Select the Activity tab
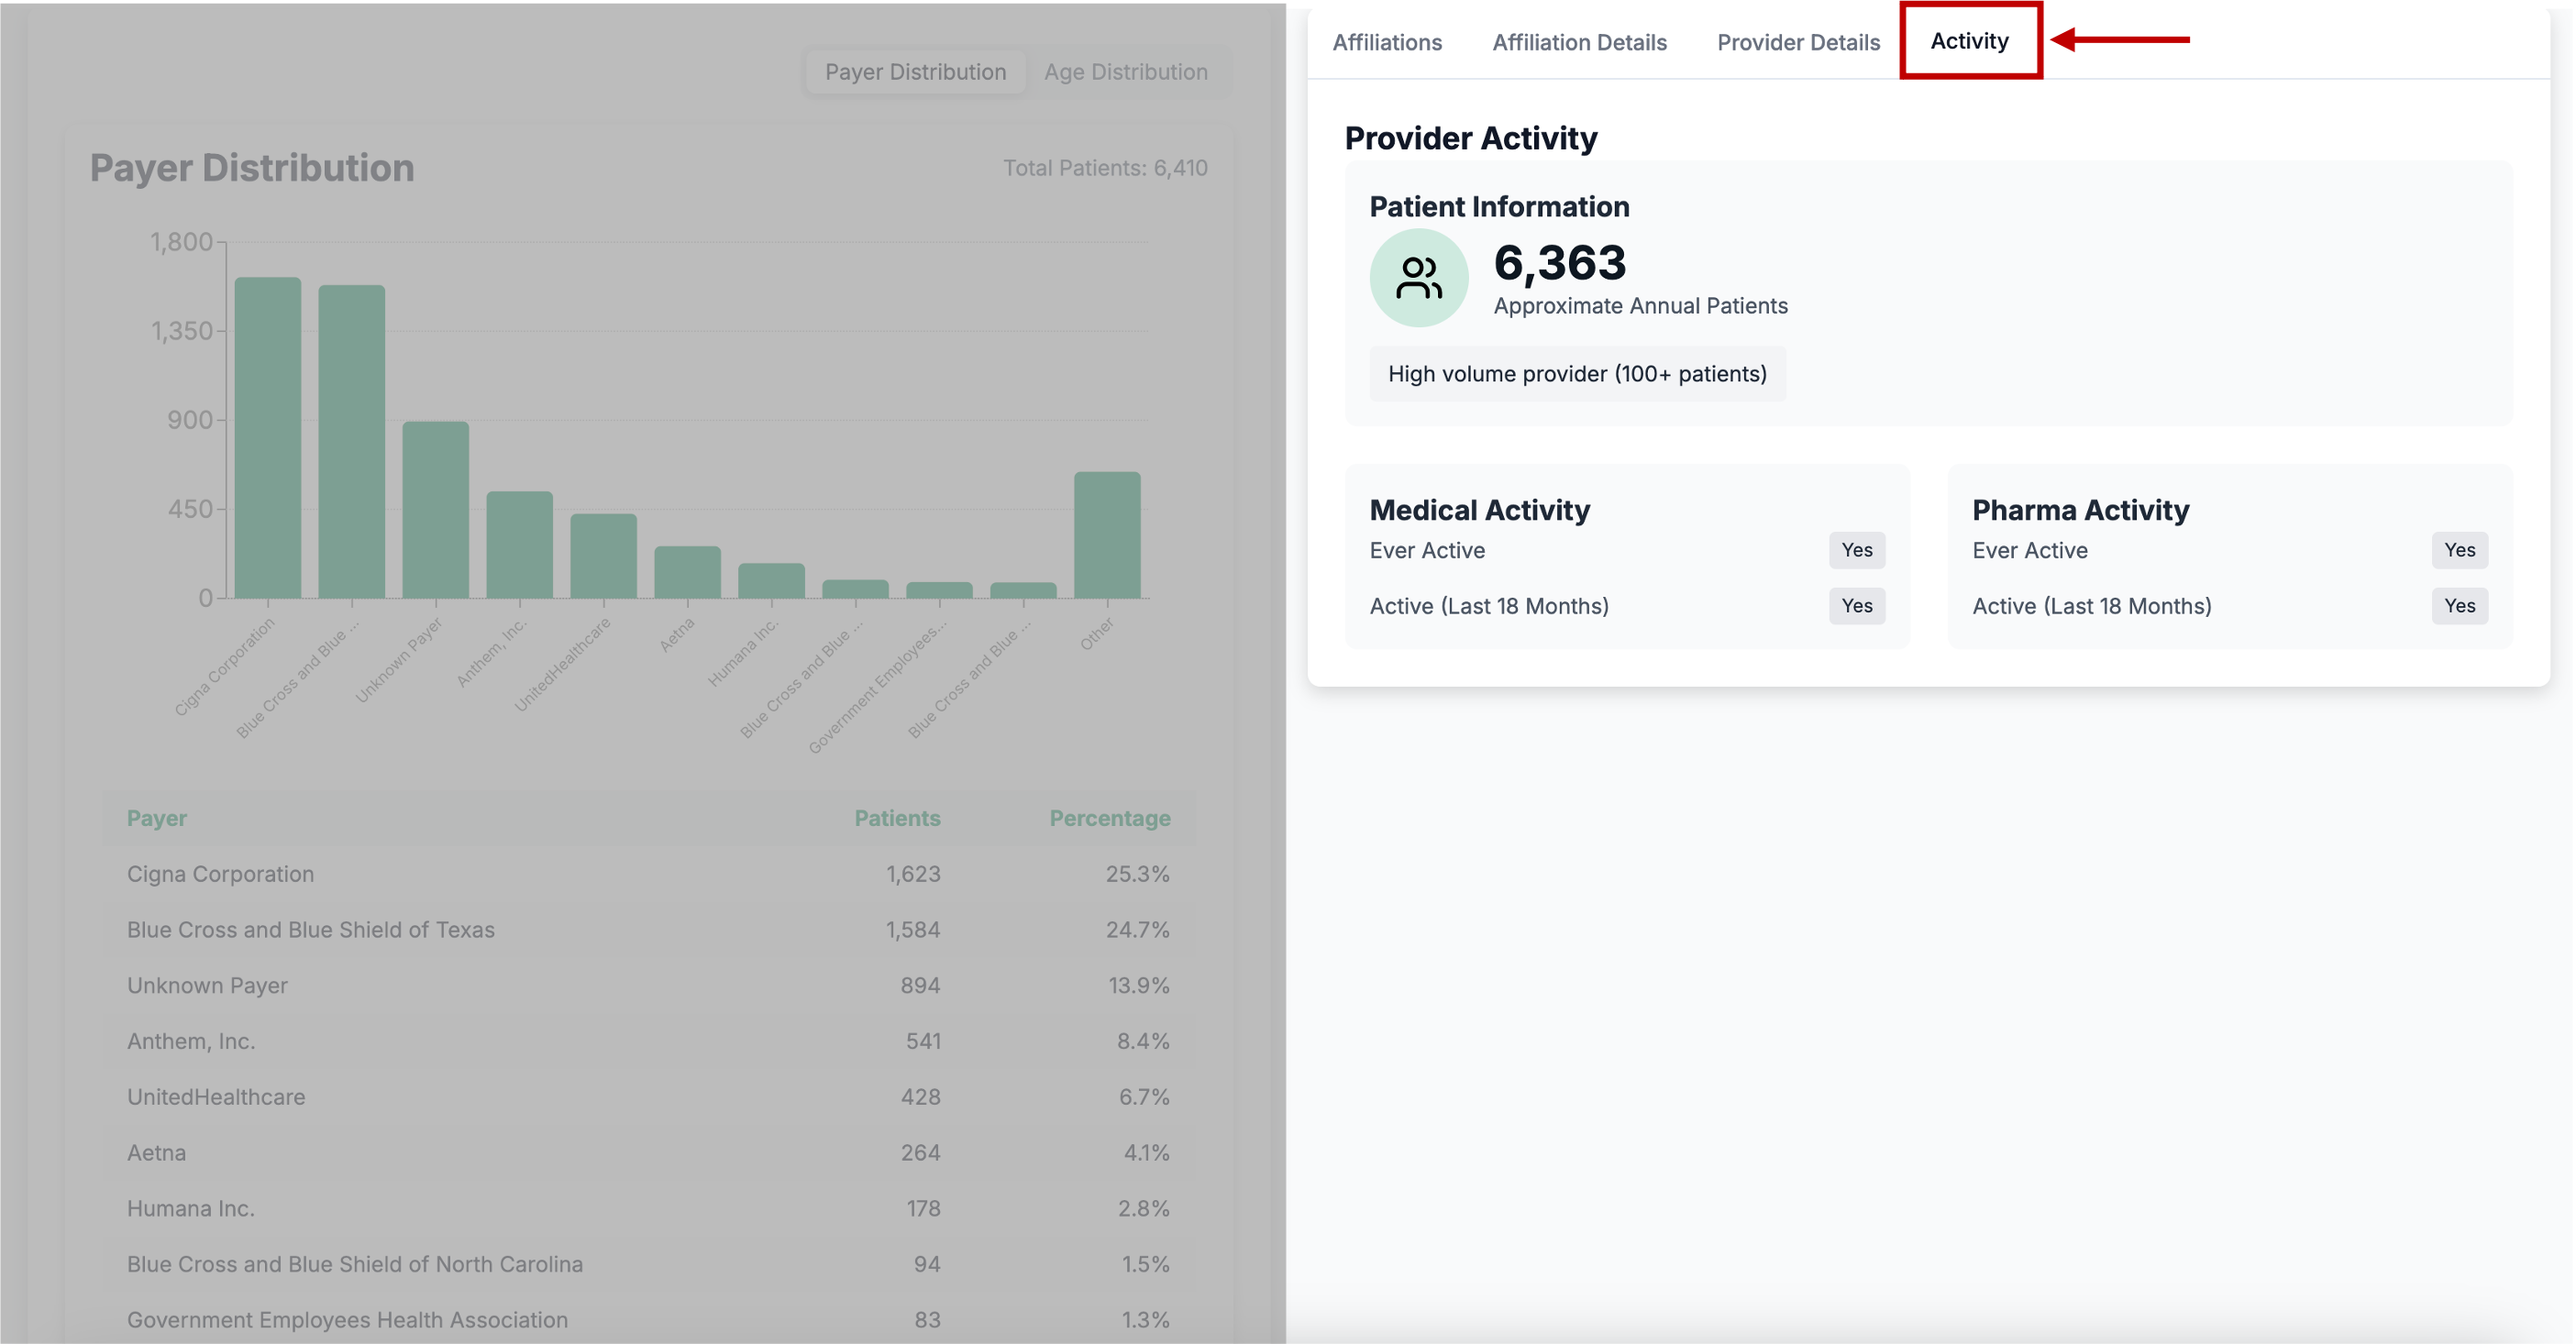Viewport: 2576px width, 1344px height. 1968,41
